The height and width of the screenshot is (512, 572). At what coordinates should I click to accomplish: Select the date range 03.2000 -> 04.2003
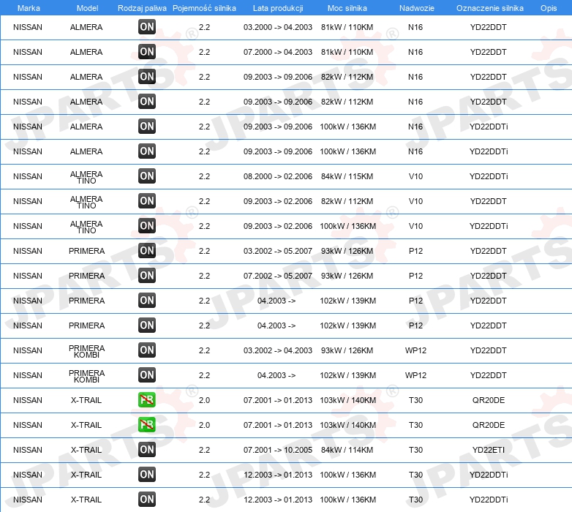(x=278, y=27)
